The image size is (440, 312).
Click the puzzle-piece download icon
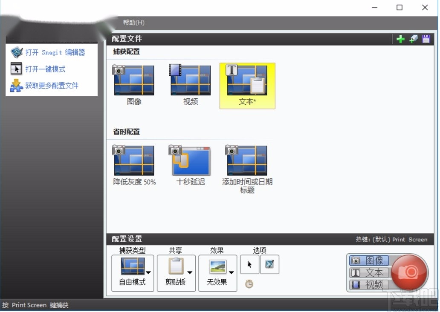tap(16, 86)
